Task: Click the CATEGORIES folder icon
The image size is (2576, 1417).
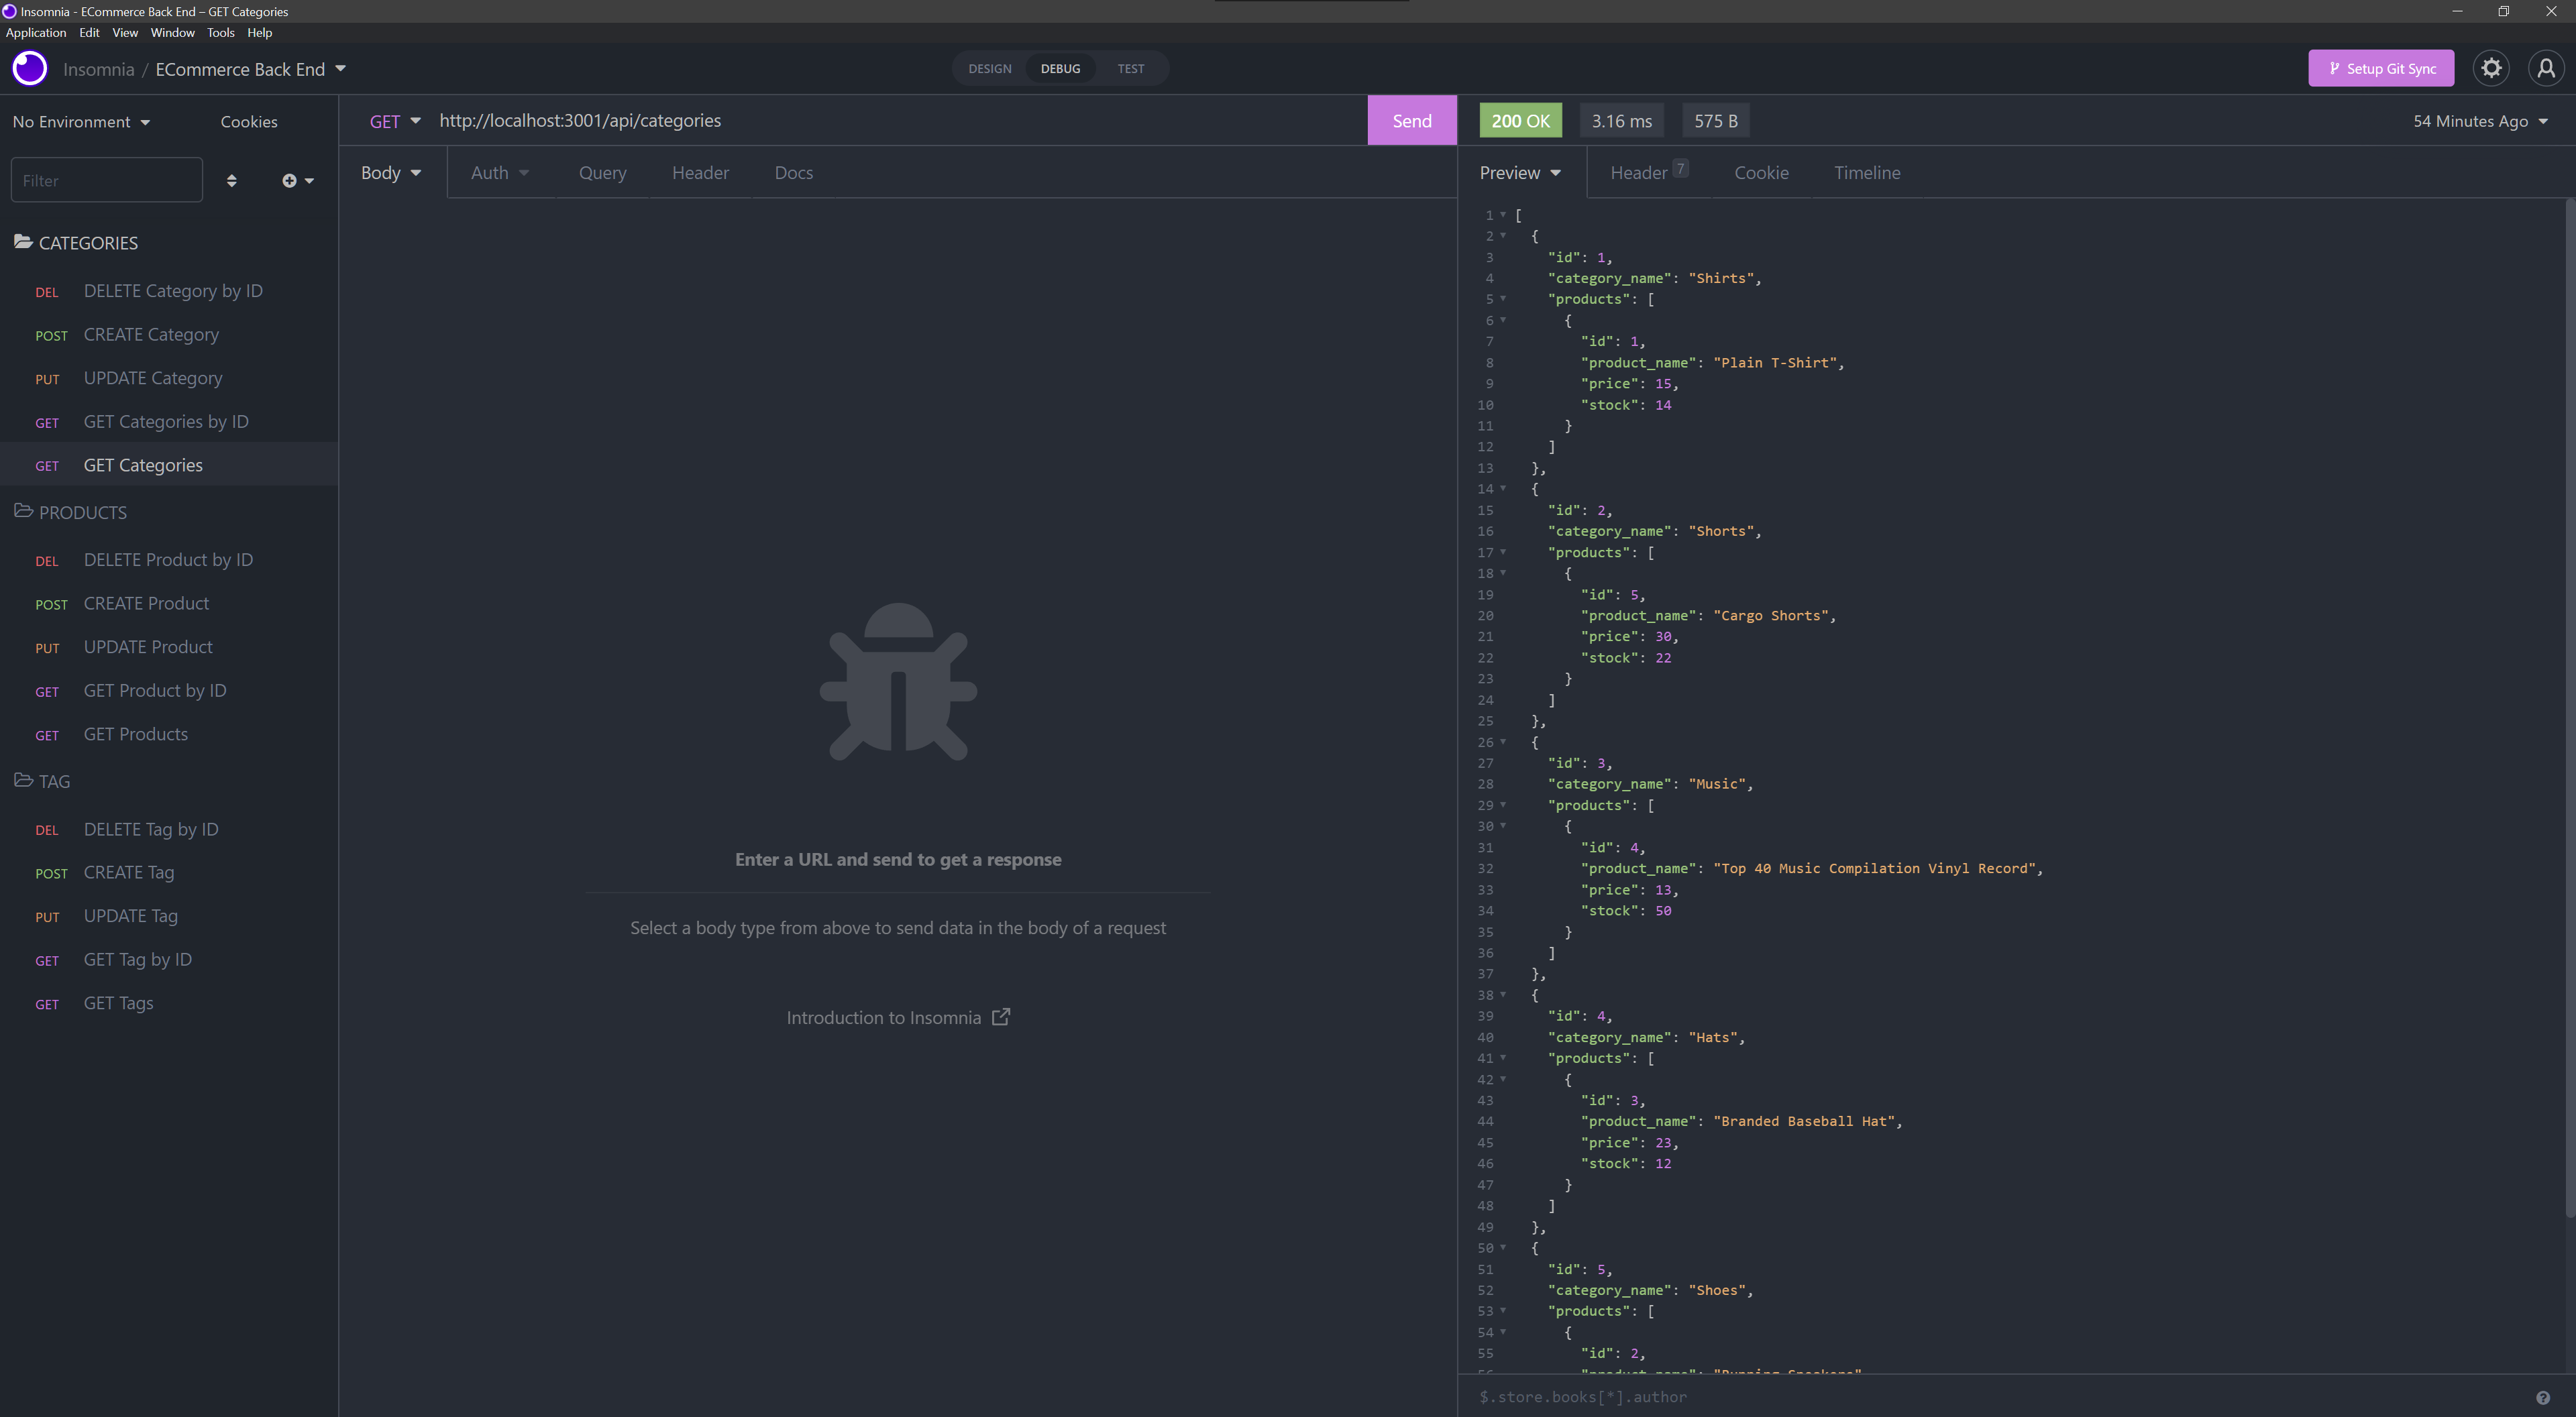Action: pyautogui.click(x=22, y=241)
